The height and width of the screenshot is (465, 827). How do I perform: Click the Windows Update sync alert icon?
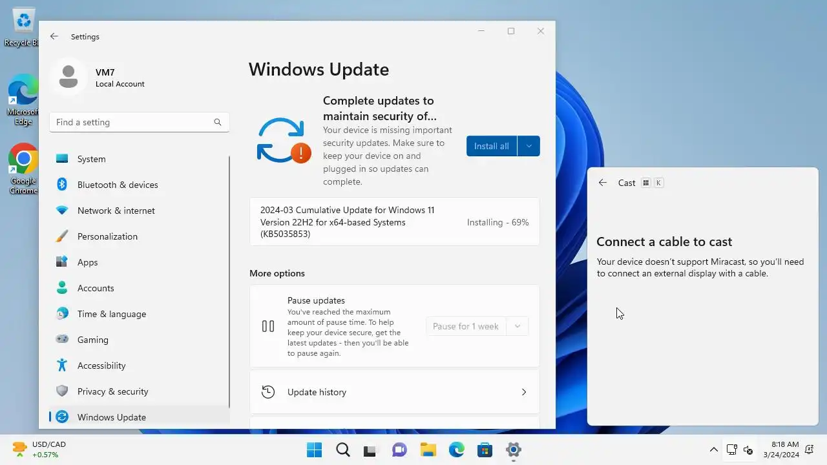coord(284,140)
